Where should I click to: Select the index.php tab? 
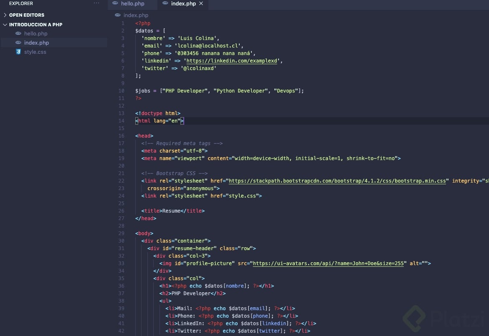182,4
